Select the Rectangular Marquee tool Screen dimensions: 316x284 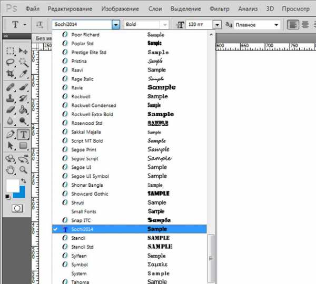[x=10, y=50]
